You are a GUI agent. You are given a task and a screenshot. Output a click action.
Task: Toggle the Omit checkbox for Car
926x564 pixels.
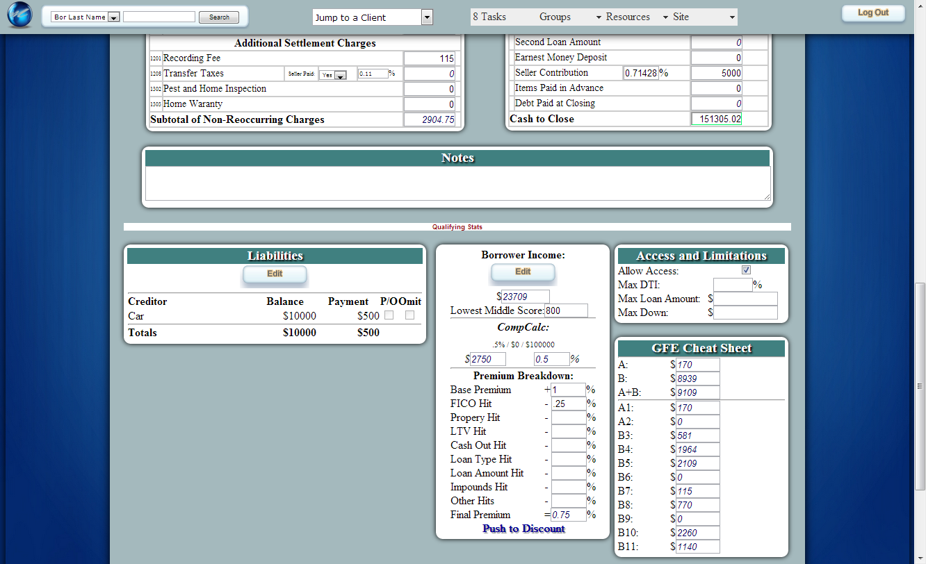(410, 315)
